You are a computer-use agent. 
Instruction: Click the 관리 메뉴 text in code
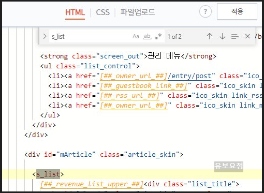click(x=164, y=56)
